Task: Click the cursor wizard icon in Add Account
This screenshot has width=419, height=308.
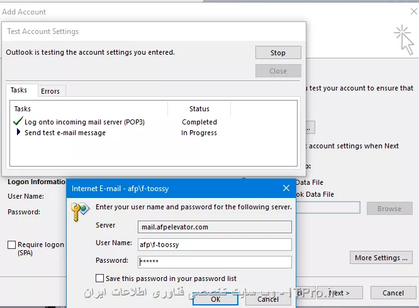Action: (405, 40)
